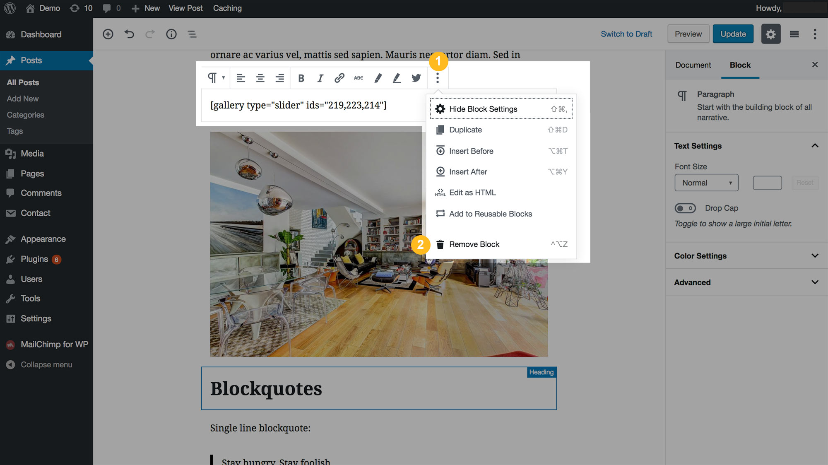Close the settings sidebar
Viewport: 828px width, 465px height.
(x=815, y=65)
